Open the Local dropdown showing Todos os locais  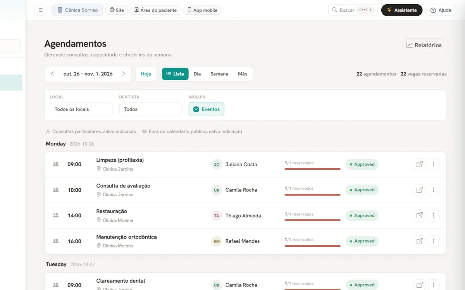[x=81, y=109]
